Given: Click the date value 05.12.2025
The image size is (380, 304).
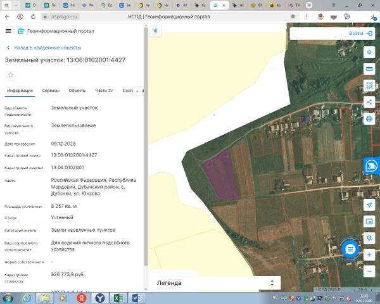Looking at the screenshot, I should pos(63,144).
